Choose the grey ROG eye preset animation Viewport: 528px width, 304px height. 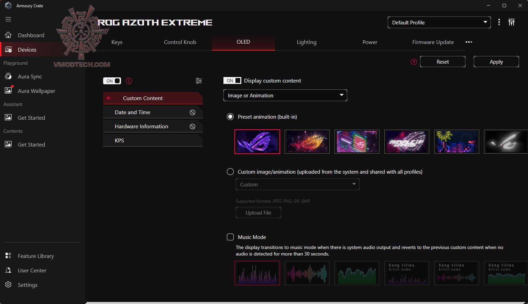point(506,142)
